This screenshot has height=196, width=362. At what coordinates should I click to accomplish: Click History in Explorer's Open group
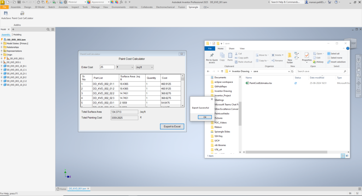pyautogui.click(x=319, y=62)
